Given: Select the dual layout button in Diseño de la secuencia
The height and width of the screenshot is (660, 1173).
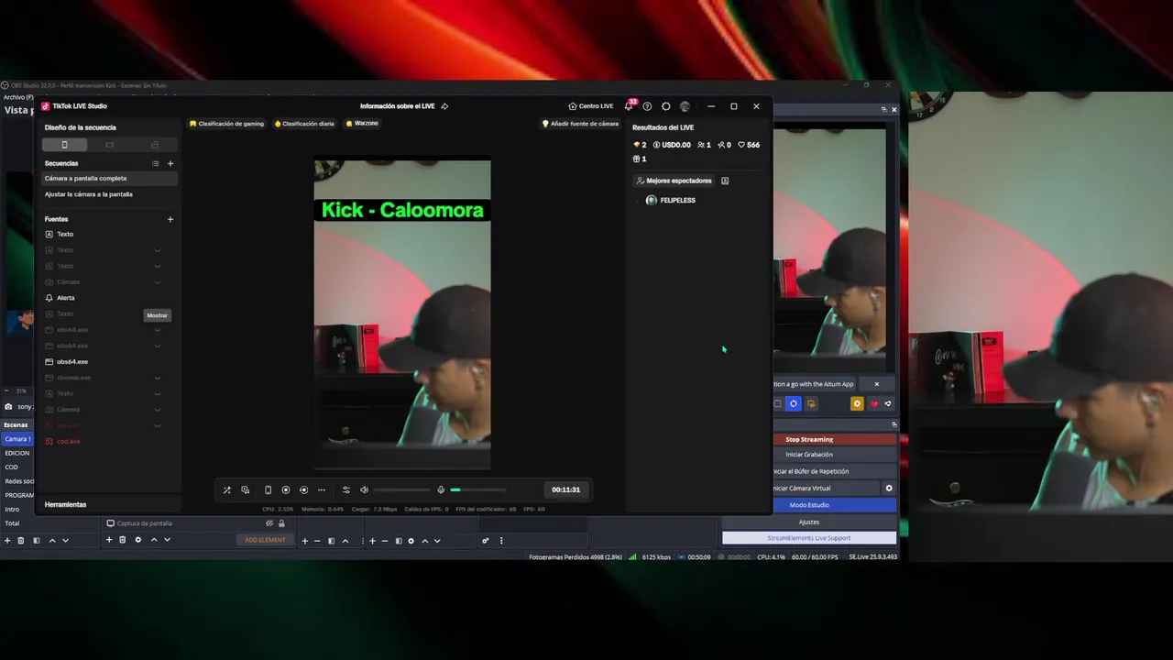Looking at the screenshot, I should click(x=154, y=145).
